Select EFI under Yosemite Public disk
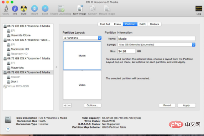The height and width of the screenshot is (136, 204). click(28, 45)
